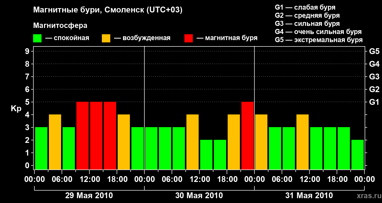
Task: Click the only red bar on 30 Мая
Action: (x=248, y=136)
